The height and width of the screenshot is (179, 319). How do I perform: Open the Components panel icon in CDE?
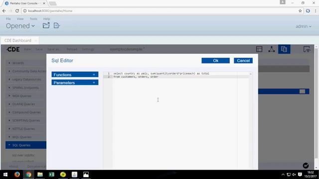(x=271, y=49)
